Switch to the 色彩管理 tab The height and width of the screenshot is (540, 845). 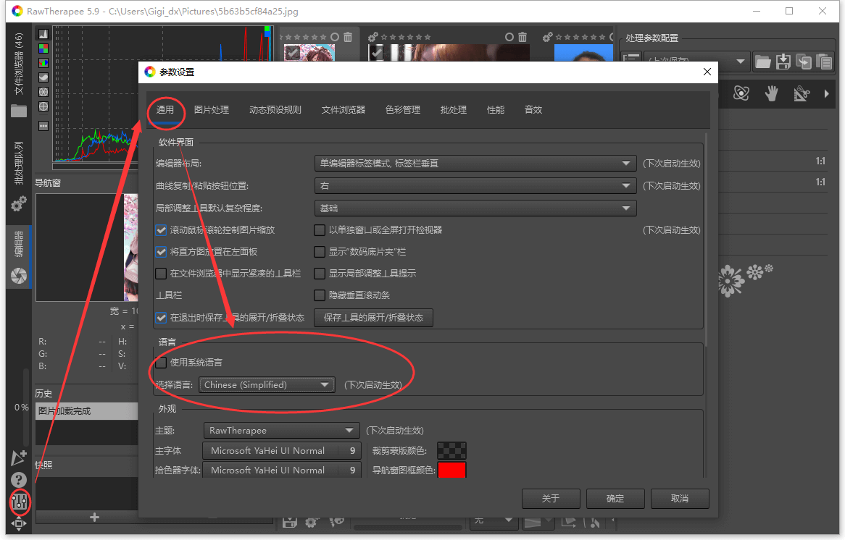[402, 110]
